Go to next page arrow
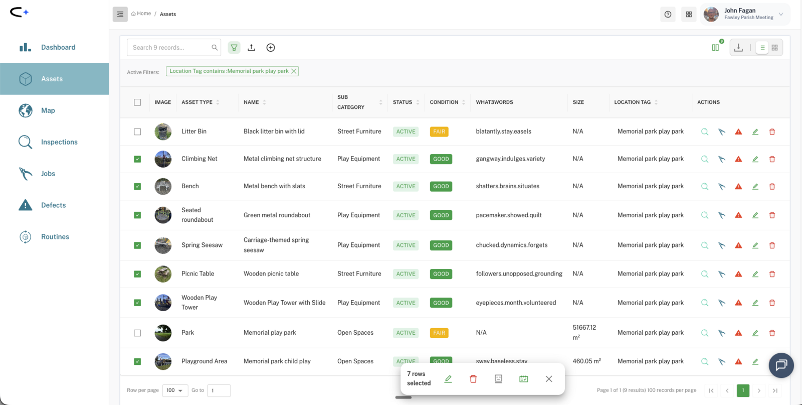This screenshot has height=405, width=802. [x=759, y=390]
